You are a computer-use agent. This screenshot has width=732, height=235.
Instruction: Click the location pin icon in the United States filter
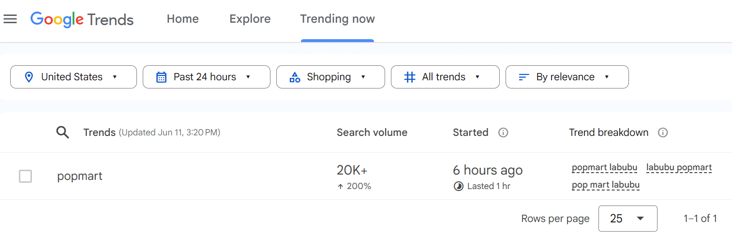29,77
